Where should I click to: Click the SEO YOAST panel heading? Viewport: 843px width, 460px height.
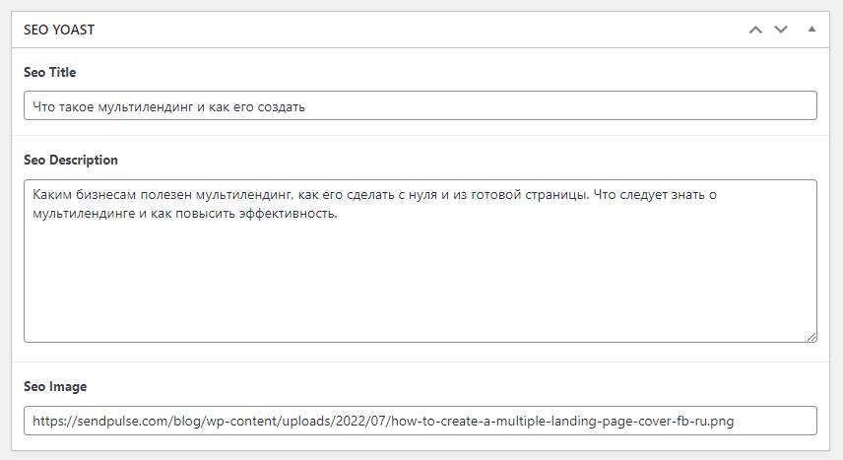point(59,30)
